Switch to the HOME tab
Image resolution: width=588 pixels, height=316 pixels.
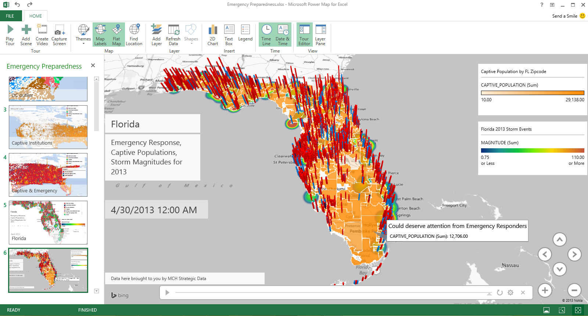click(x=36, y=16)
